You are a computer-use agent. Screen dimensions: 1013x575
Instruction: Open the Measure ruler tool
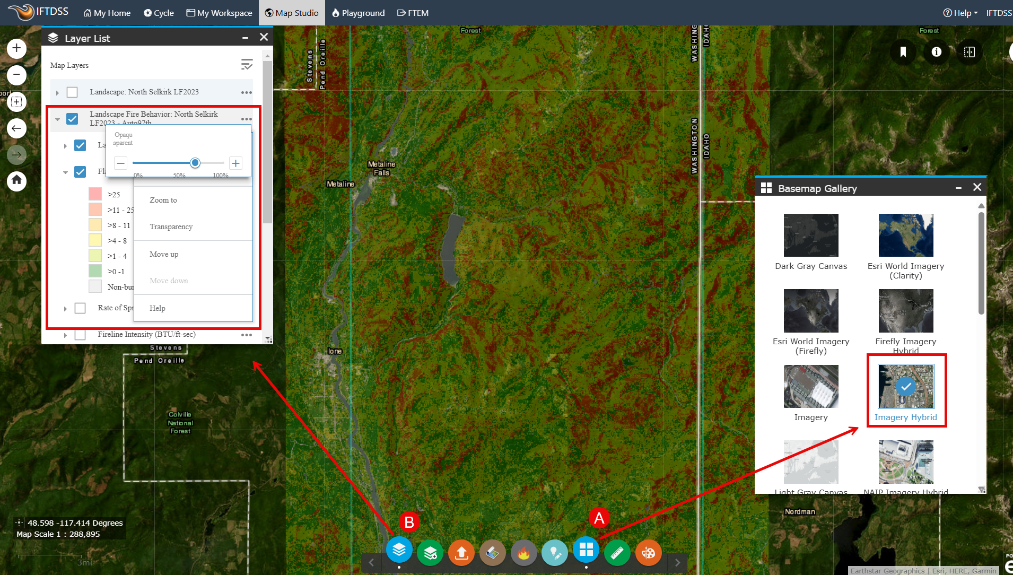[617, 552]
